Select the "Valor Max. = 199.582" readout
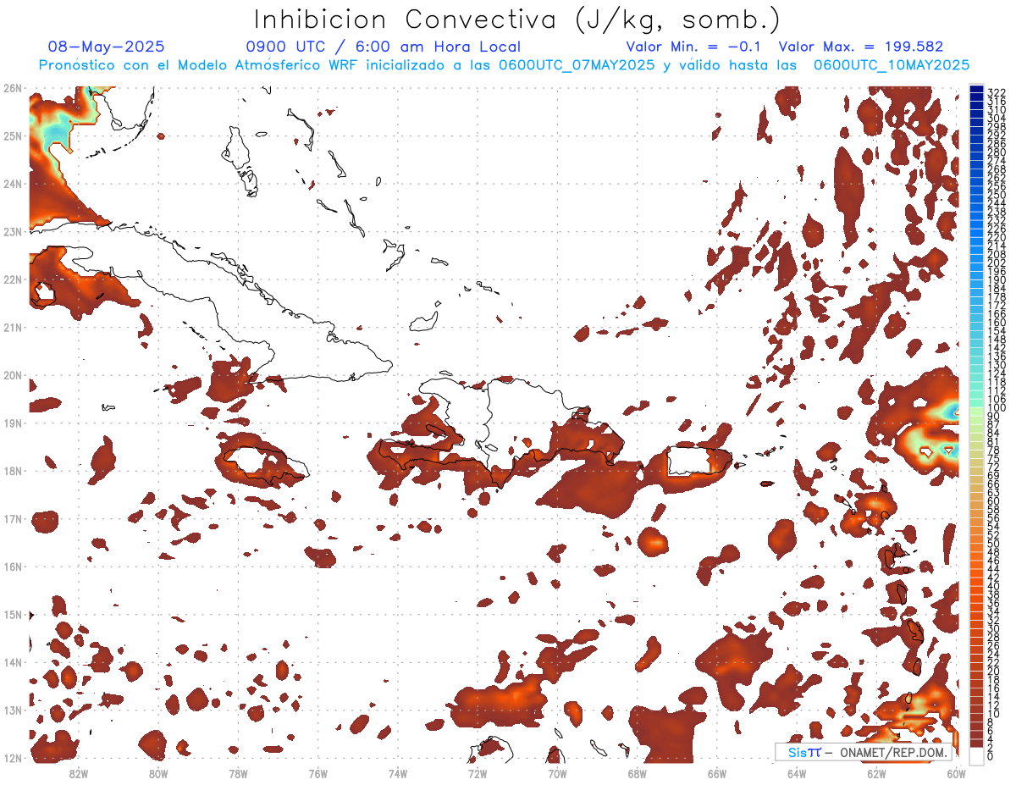Image resolution: width=1016 pixels, height=785 pixels. click(860, 47)
